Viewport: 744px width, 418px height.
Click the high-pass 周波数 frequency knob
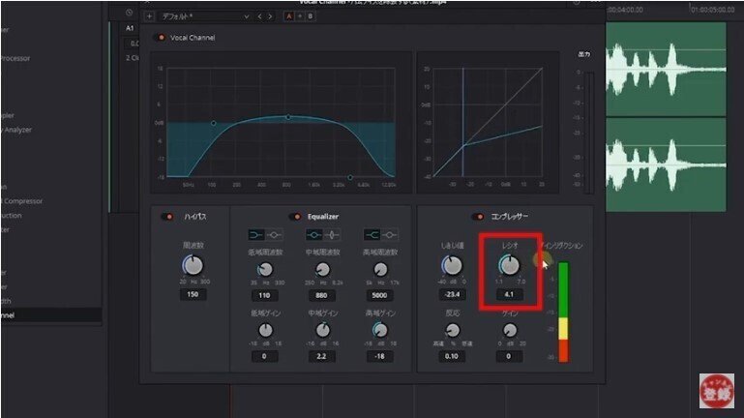193,266
